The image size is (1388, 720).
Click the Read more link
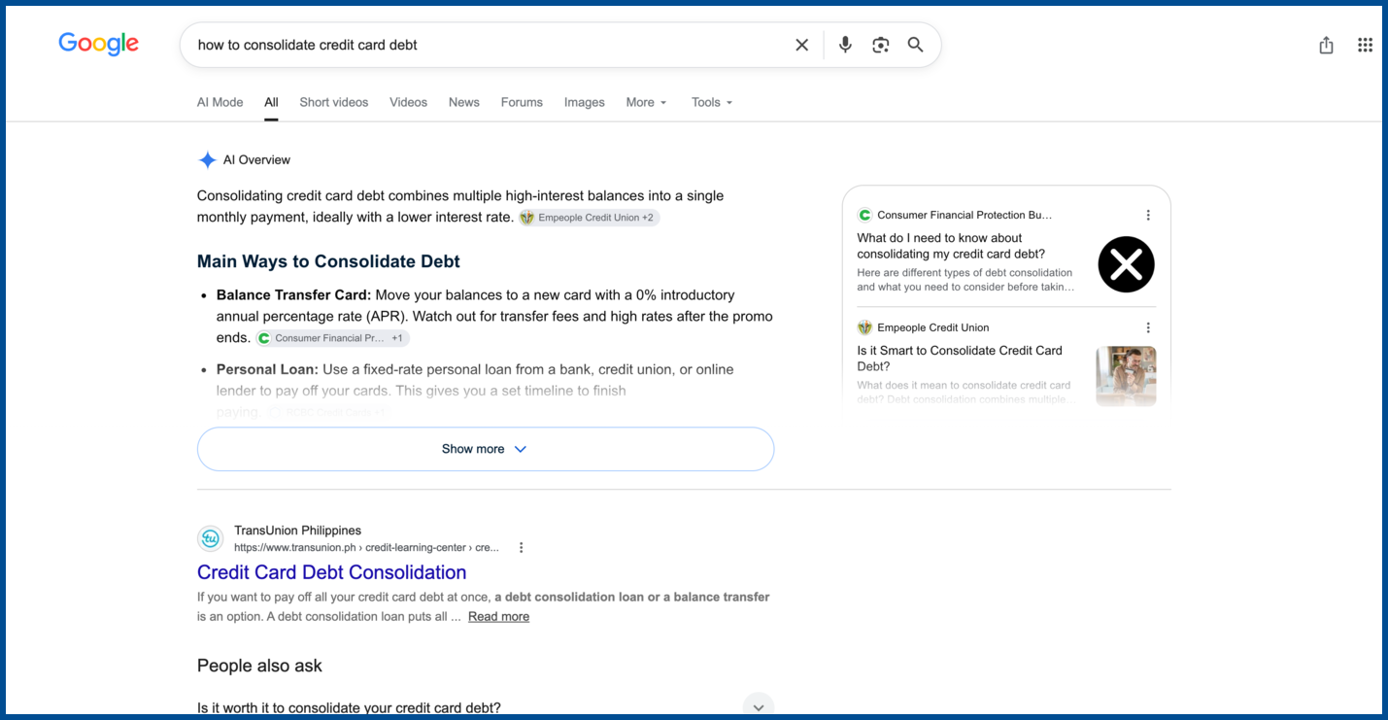coord(498,616)
